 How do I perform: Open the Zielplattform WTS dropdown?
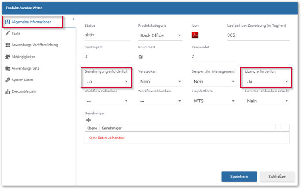214,101
